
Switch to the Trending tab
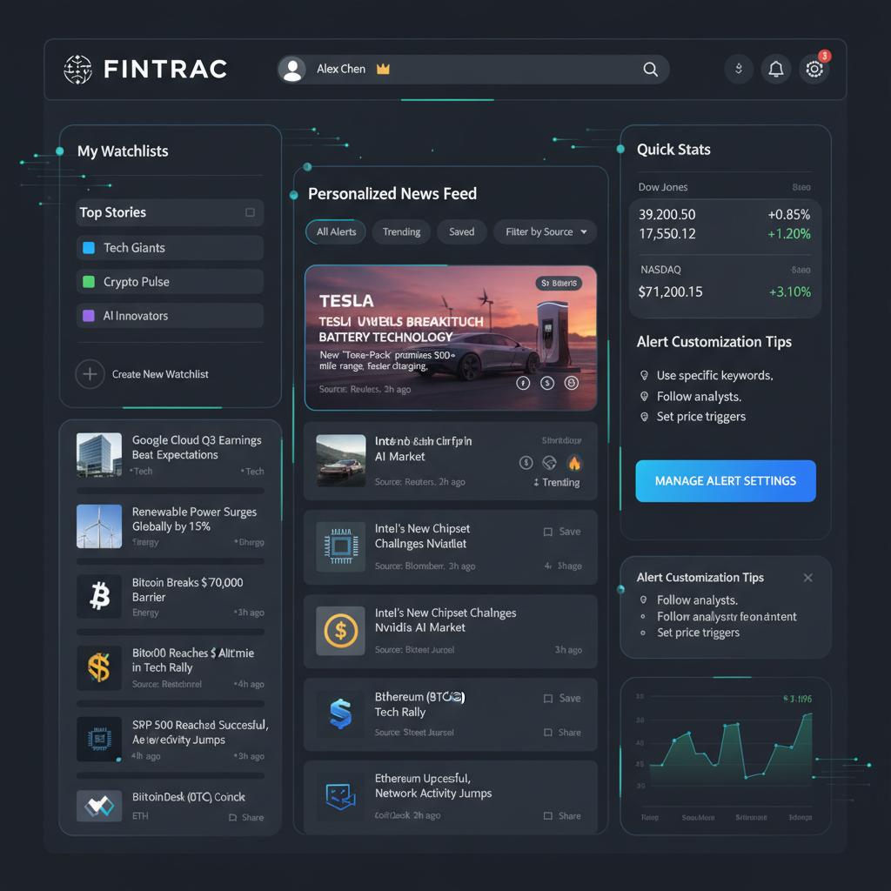(401, 232)
